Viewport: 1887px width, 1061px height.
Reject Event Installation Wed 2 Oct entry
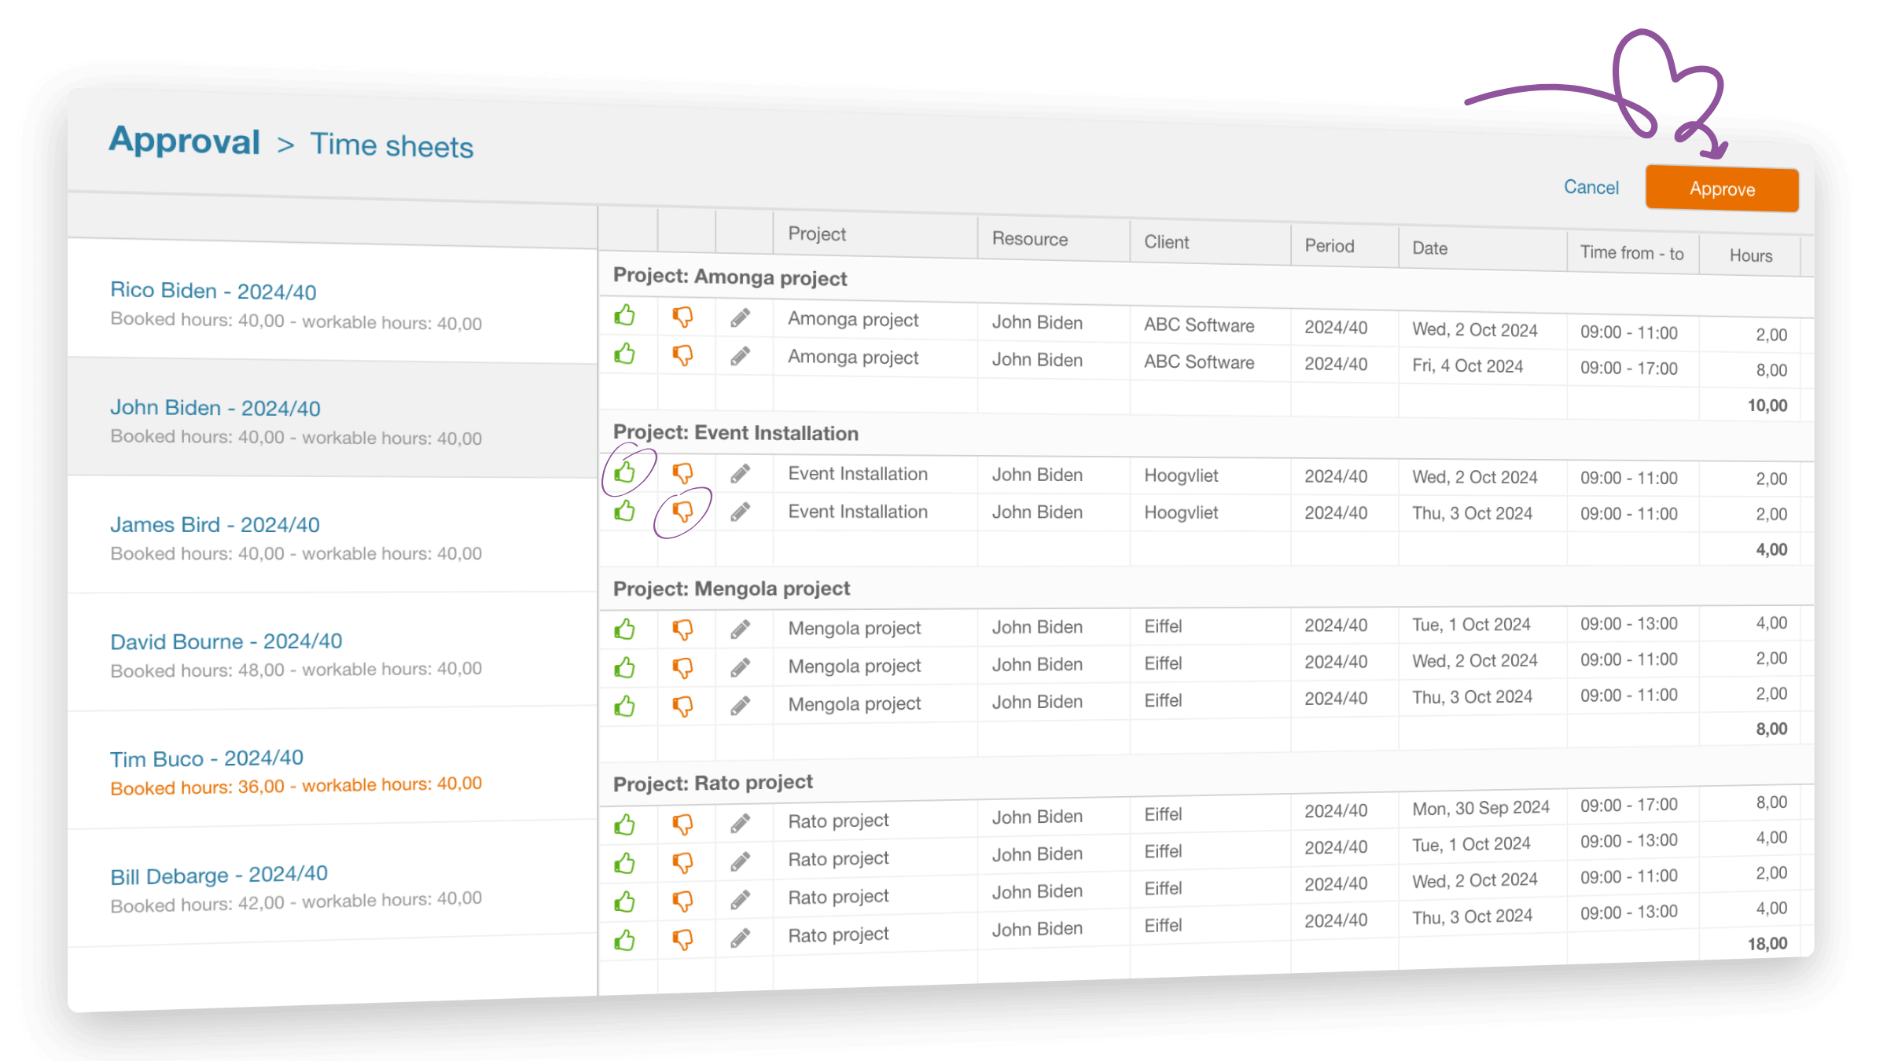click(x=682, y=472)
